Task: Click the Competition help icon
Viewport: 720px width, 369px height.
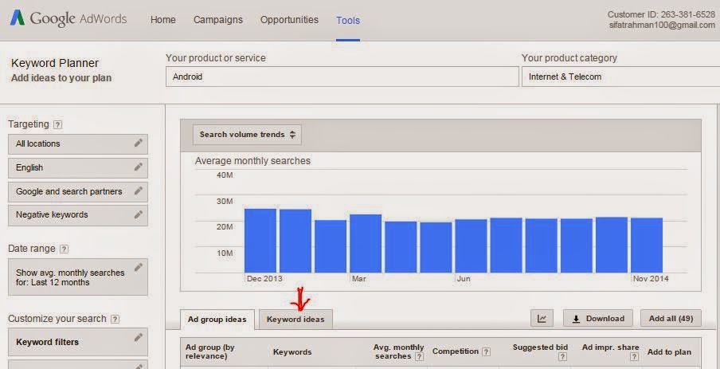Action: [486, 352]
